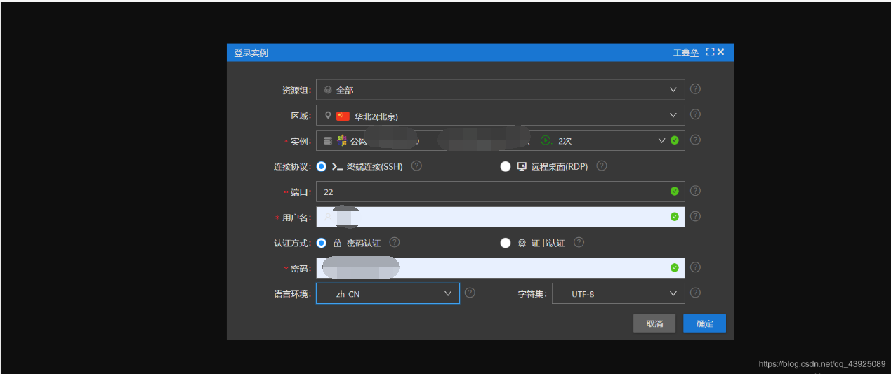Click the 取消 button

[x=654, y=323]
